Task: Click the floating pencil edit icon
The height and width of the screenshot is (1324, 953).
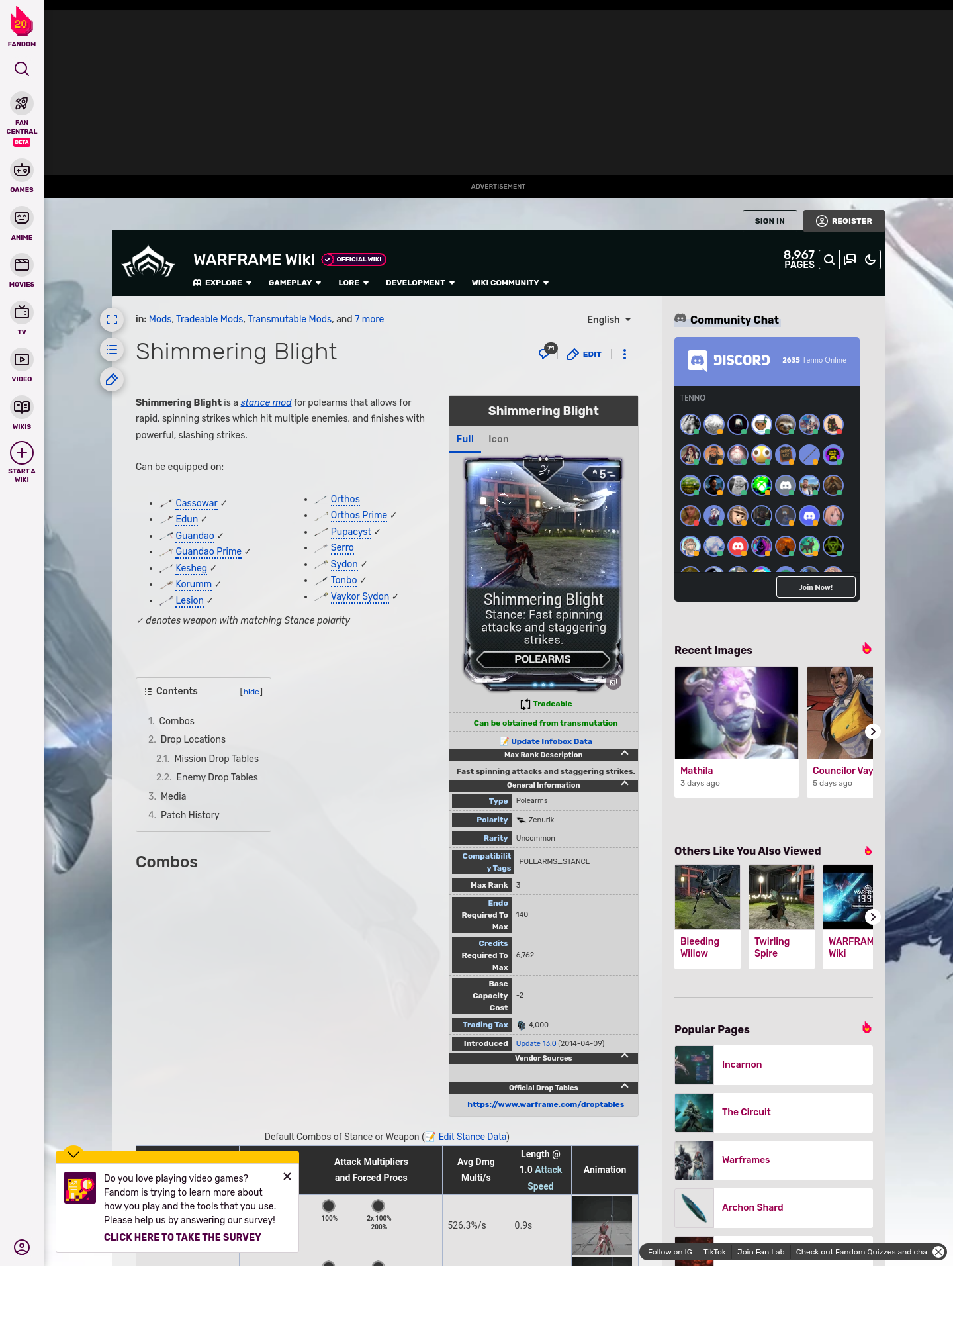Action: click(x=112, y=379)
